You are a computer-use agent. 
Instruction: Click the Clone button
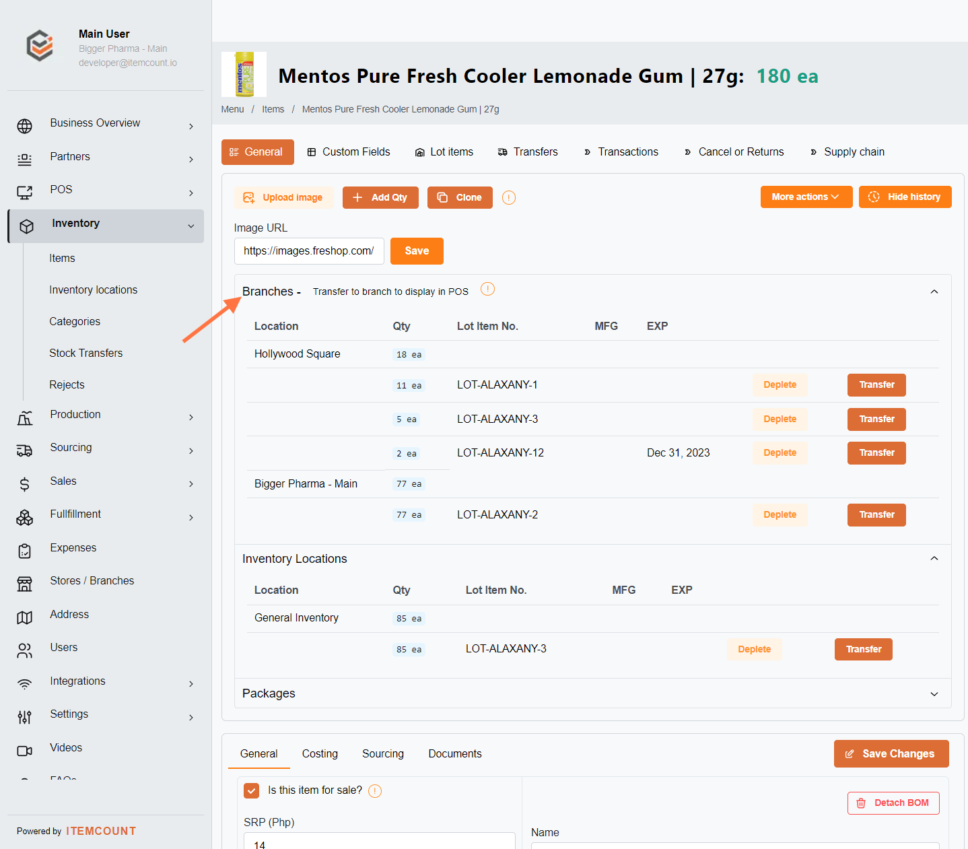click(x=460, y=197)
